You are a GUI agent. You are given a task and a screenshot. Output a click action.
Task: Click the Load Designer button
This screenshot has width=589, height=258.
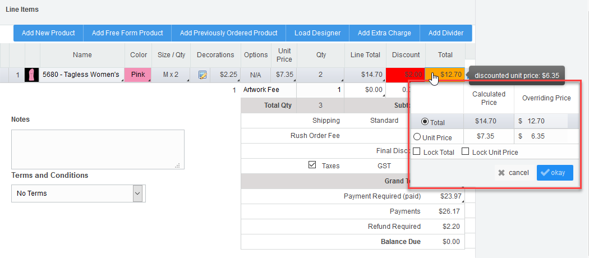(317, 33)
